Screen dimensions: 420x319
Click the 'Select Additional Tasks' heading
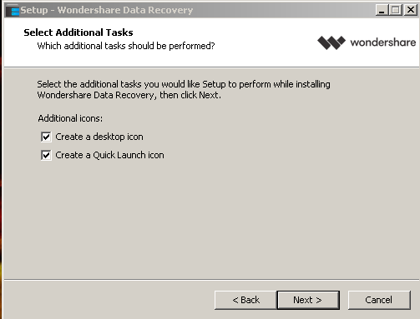pyautogui.click(x=78, y=32)
